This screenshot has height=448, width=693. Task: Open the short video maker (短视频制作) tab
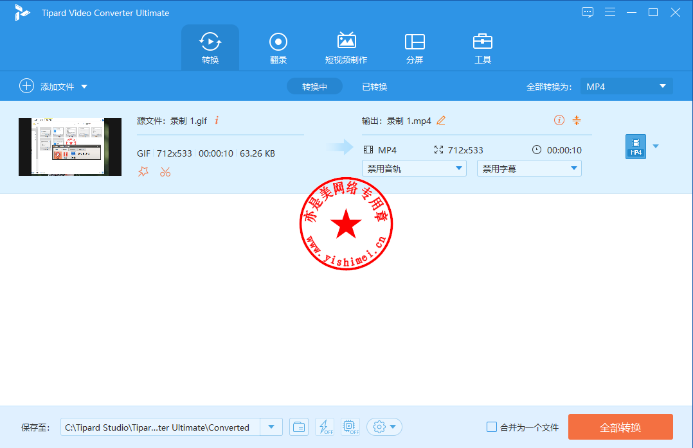(x=346, y=47)
